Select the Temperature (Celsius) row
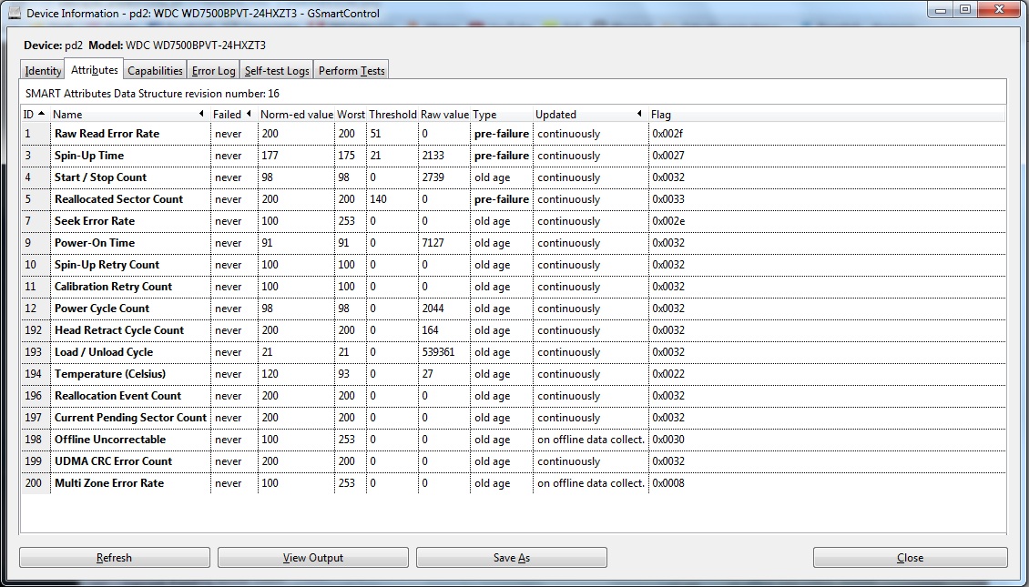 [514, 374]
